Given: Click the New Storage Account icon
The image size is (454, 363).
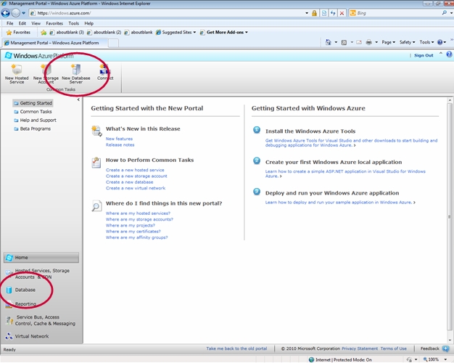Looking at the screenshot, I should pos(46,70).
